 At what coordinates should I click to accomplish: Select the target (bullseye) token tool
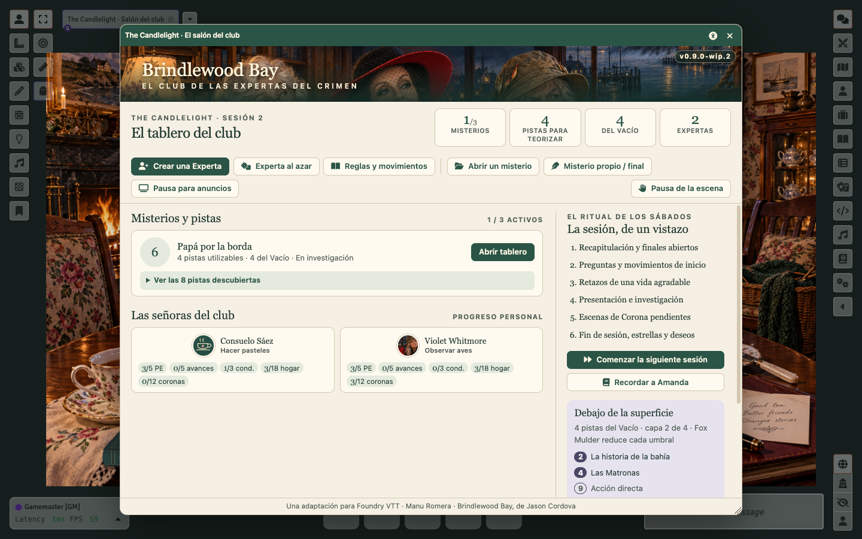(43, 43)
